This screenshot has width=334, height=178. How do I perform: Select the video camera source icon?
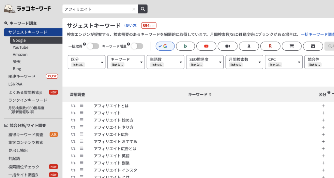(227, 46)
